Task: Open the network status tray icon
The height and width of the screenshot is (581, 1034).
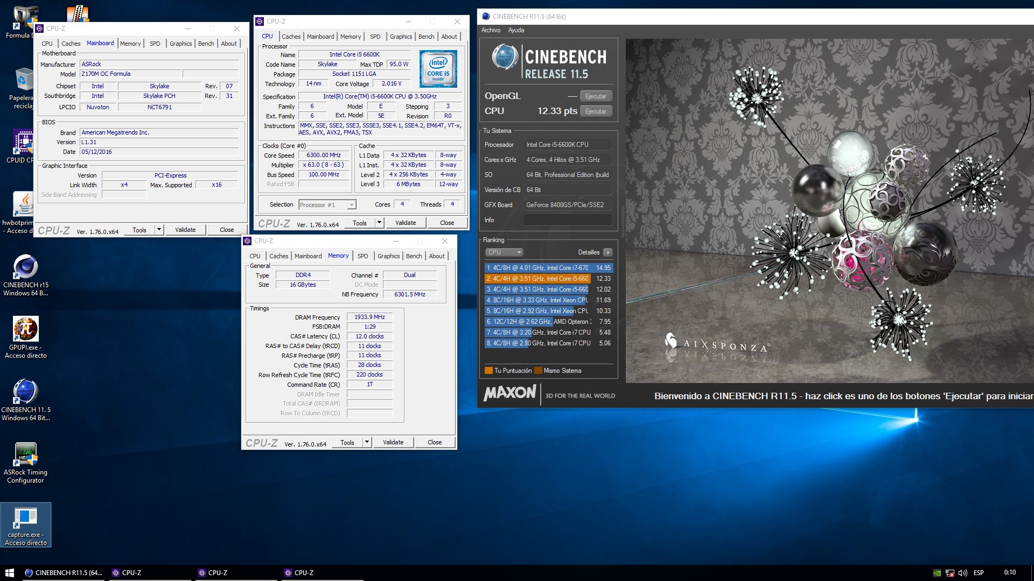Action: tap(949, 573)
